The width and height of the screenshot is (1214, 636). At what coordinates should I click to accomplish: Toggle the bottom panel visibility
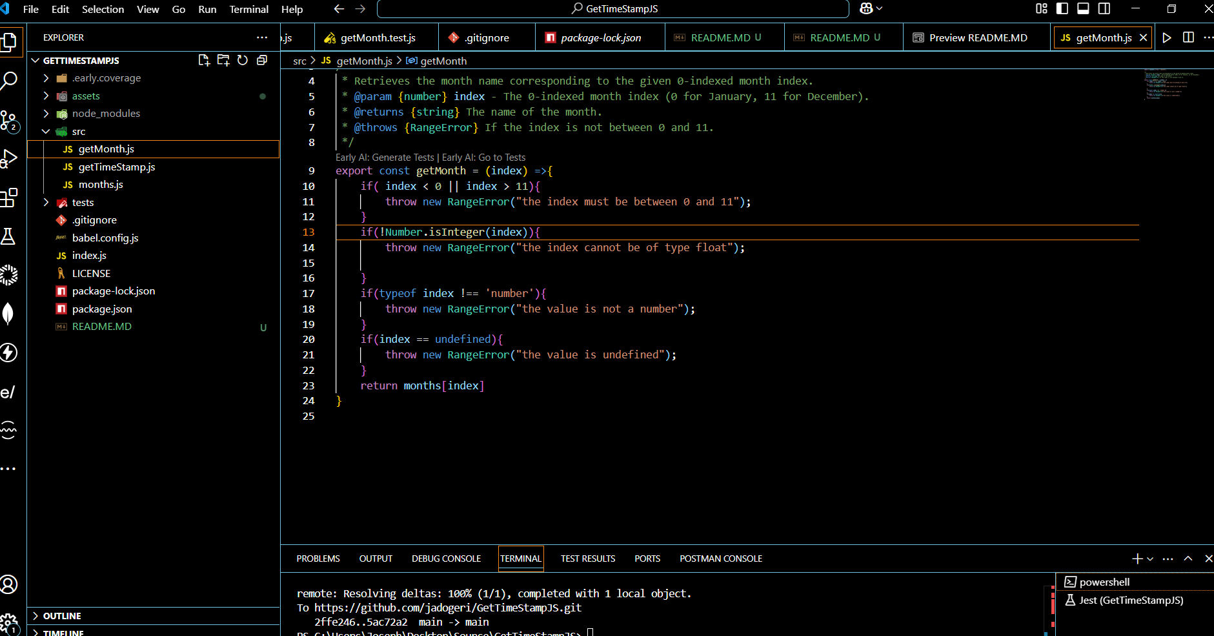1084,8
